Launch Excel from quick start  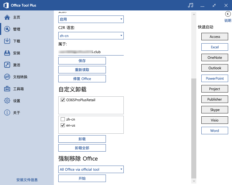click(215, 47)
